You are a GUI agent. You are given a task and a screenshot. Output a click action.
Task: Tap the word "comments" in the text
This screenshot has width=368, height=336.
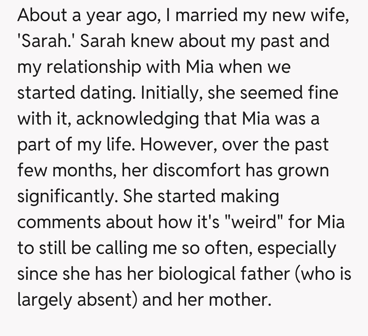58,222
